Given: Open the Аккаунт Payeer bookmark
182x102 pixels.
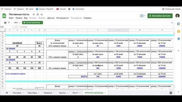Looking at the screenshot, I should point(45,9).
